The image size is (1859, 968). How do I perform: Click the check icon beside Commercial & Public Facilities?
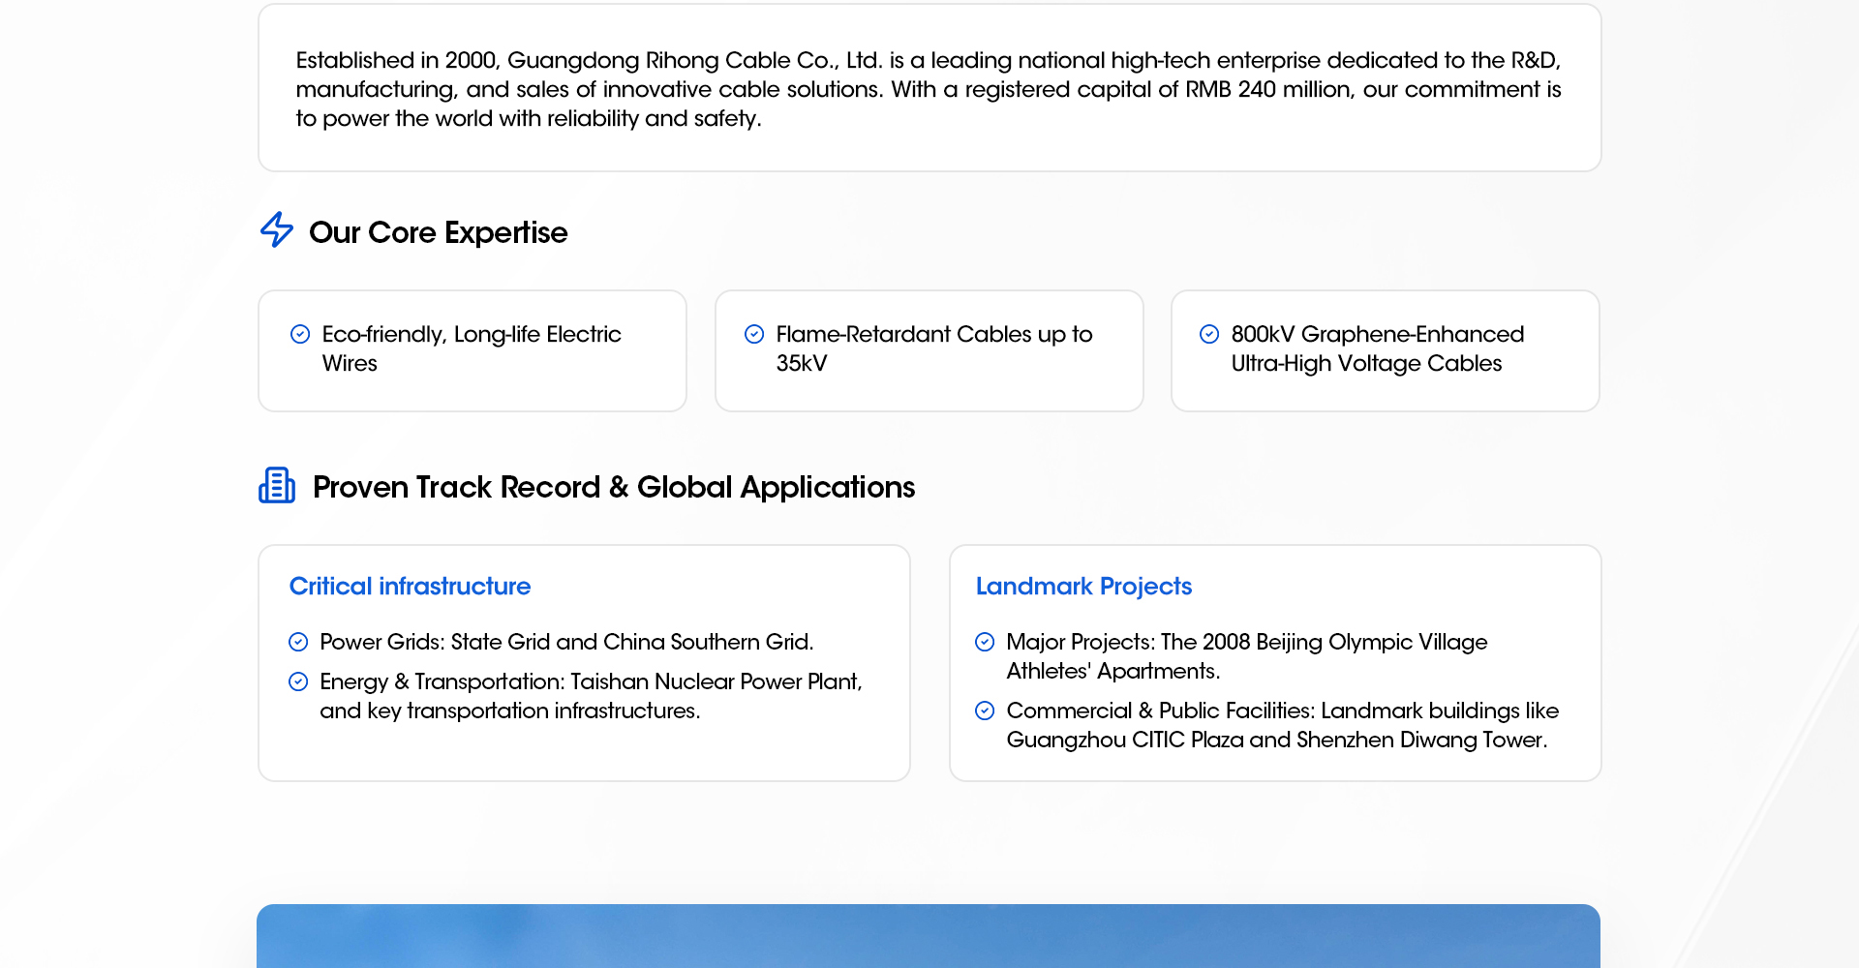[x=985, y=711]
